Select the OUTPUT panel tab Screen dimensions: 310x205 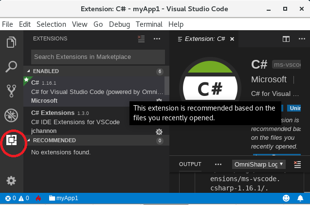pyautogui.click(x=190, y=165)
